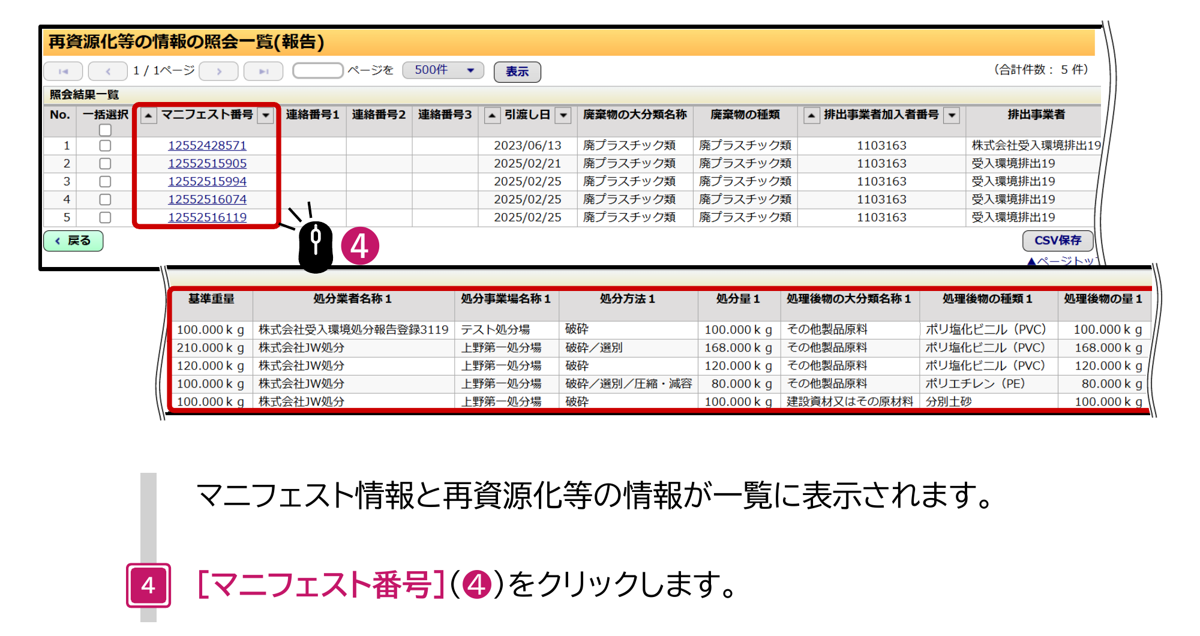Open manifest number 12552516119
1200x636 pixels.
(x=207, y=217)
